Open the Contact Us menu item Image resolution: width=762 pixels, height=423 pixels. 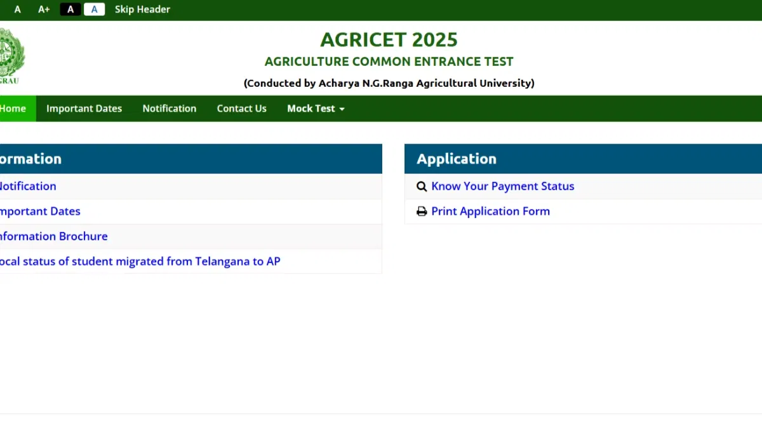(242, 108)
